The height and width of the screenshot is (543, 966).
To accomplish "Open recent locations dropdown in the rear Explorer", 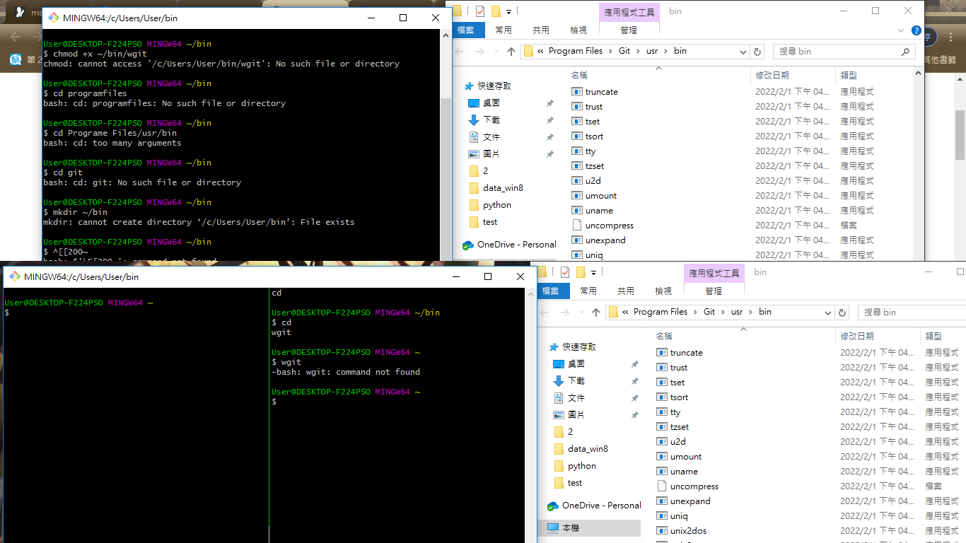I will coord(495,52).
